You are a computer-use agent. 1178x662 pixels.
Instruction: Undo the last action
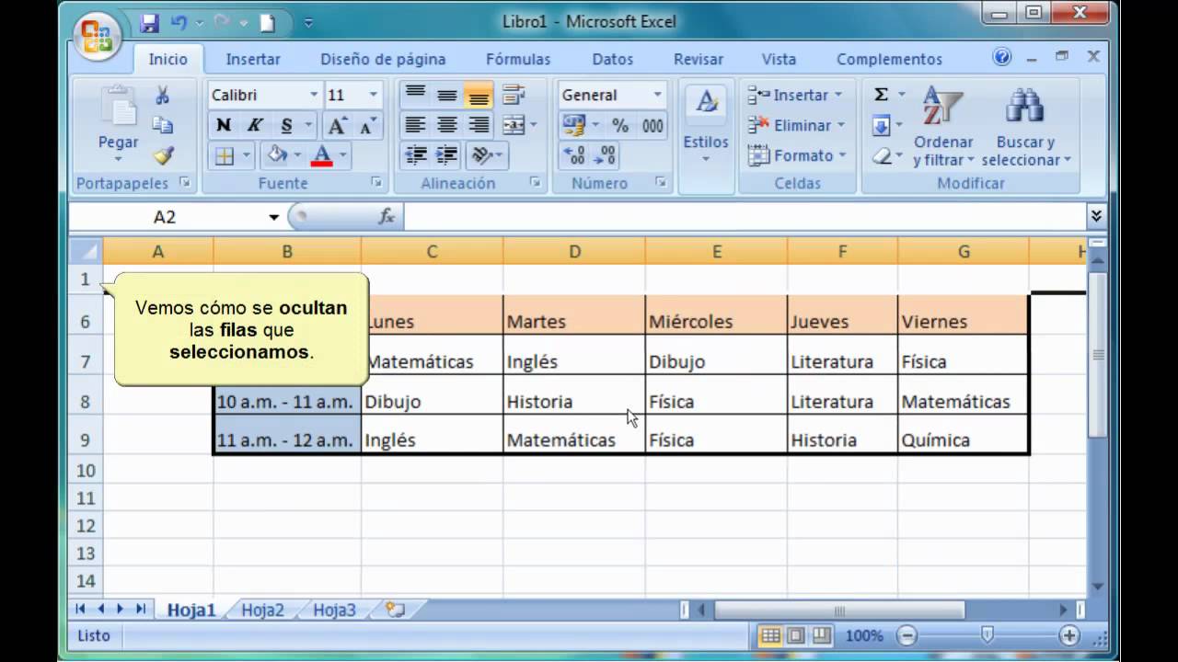point(179,23)
